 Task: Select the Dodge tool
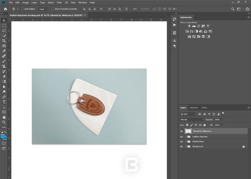click(x=4, y=92)
